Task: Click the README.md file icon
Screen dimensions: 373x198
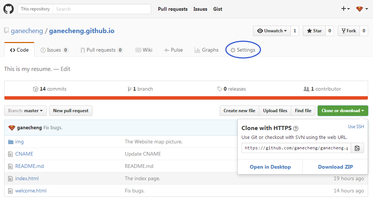Action: pos(10,166)
